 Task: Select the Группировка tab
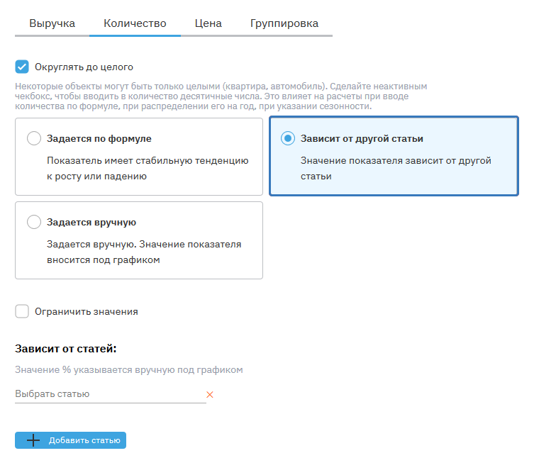click(x=284, y=23)
